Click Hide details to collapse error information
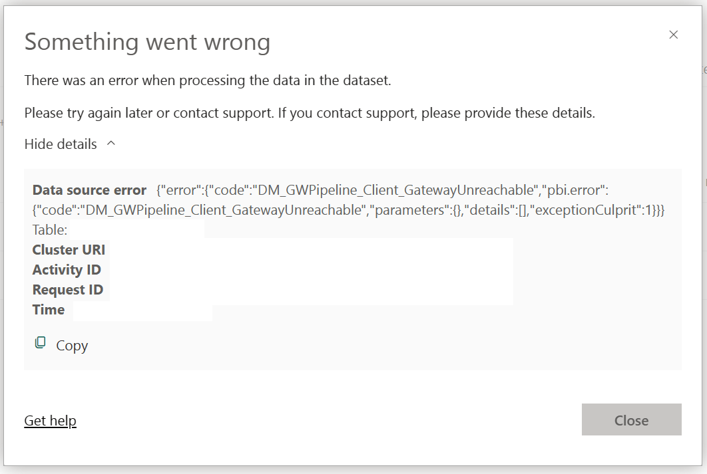This screenshot has width=707, height=474. point(59,144)
